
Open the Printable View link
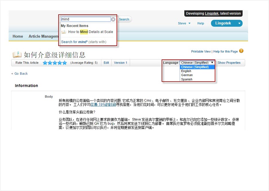(x=201, y=51)
